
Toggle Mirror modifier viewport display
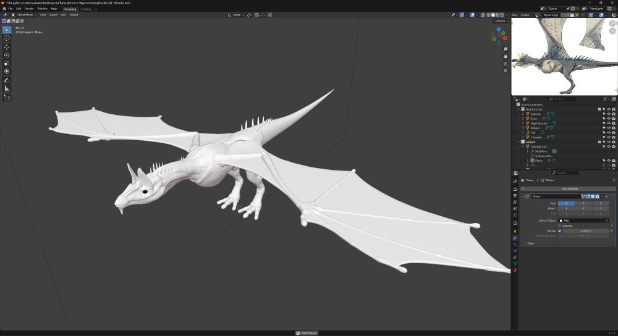[x=593, y=196]
